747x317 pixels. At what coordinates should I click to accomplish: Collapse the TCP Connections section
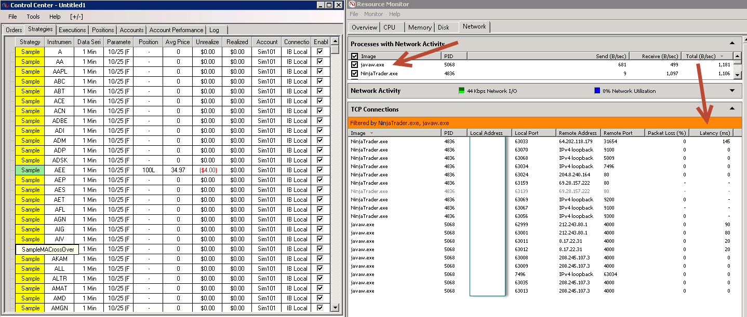click(732, 109)
